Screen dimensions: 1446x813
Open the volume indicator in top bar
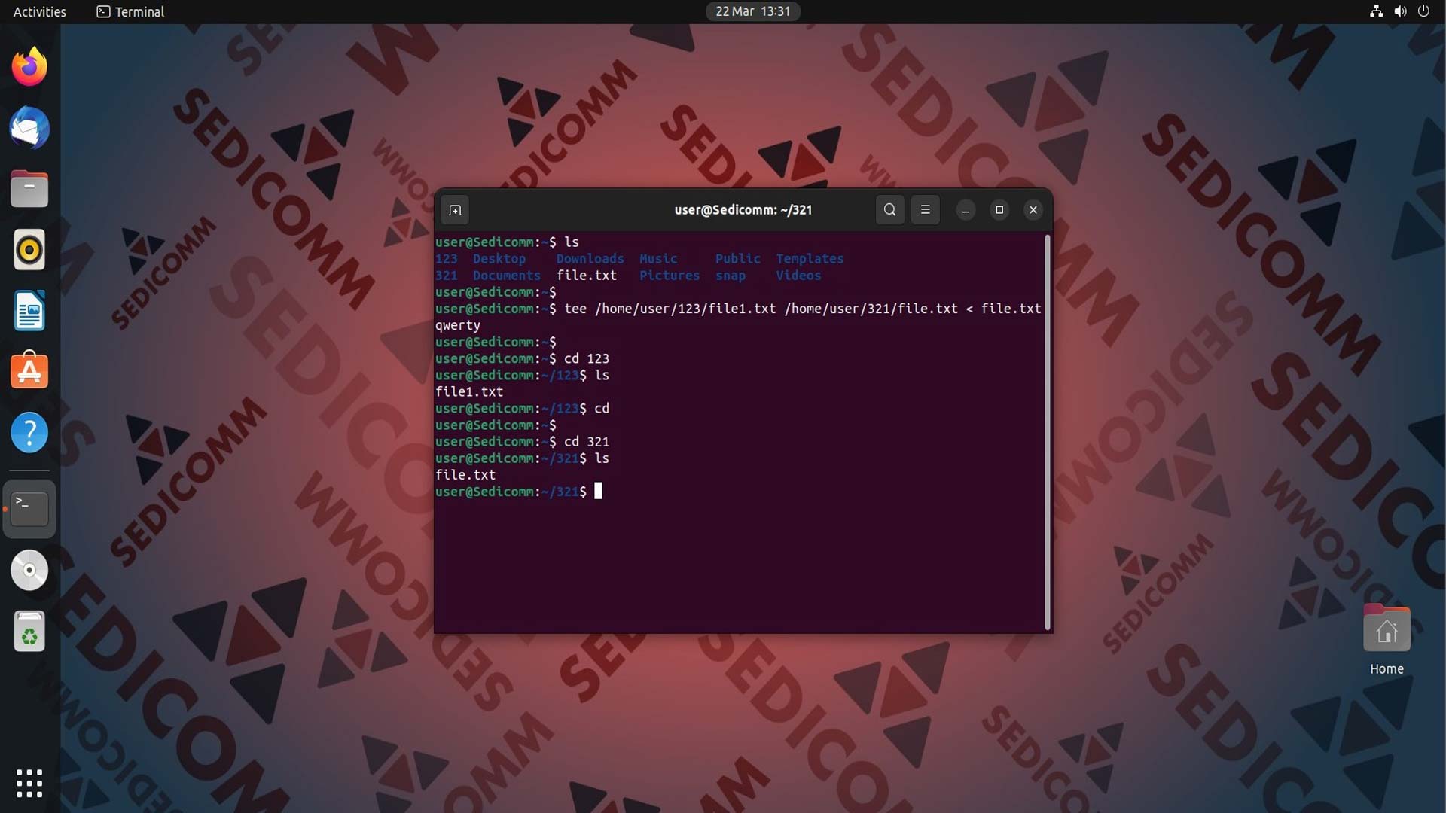click(x=1400, y=11)
